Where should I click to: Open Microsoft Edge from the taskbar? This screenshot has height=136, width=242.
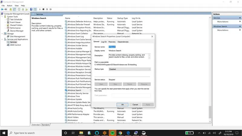point(128,133)
